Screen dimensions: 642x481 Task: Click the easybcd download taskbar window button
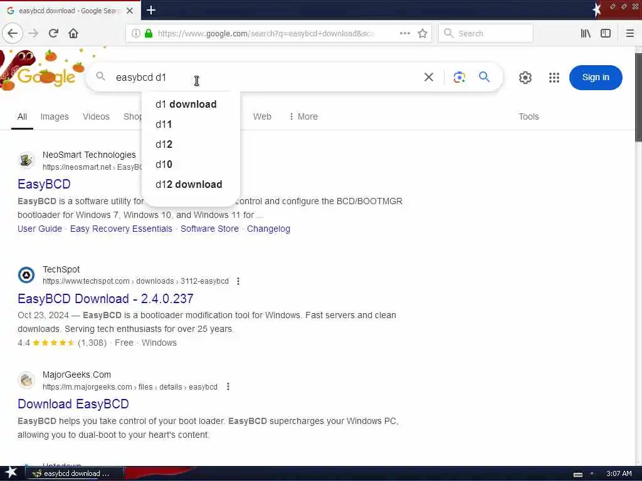pos(75,473)
